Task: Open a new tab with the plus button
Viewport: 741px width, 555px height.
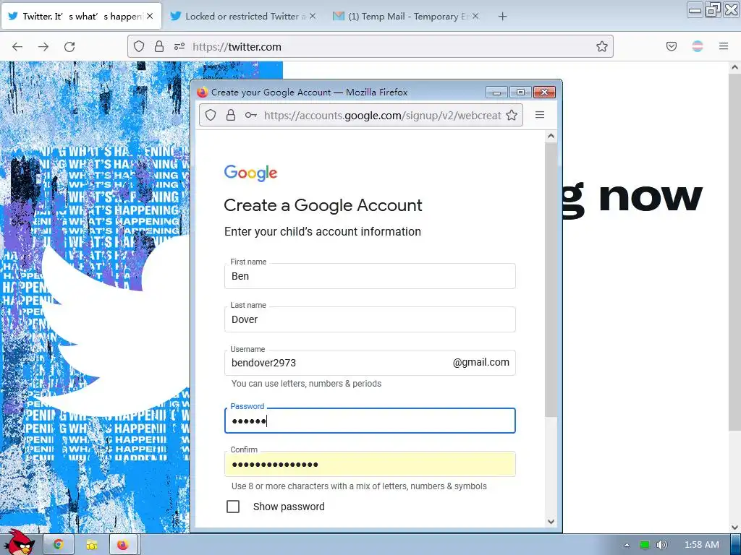Action: point(502,17)
